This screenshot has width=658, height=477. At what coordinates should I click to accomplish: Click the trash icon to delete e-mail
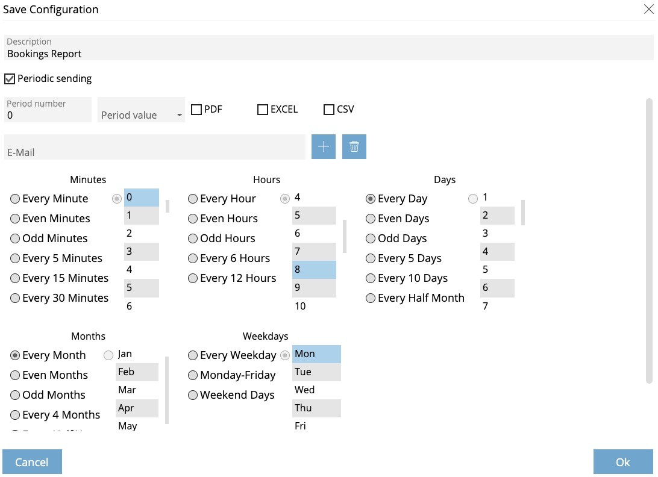pos(354,147)
